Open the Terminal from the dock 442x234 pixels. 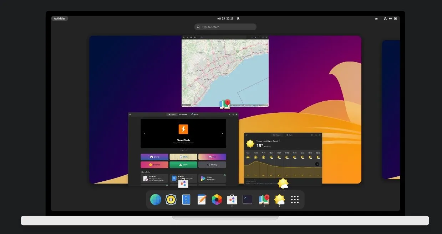click(247, 200)
